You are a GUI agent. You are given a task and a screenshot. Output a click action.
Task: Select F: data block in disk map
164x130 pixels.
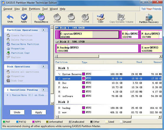pos(151,35)
